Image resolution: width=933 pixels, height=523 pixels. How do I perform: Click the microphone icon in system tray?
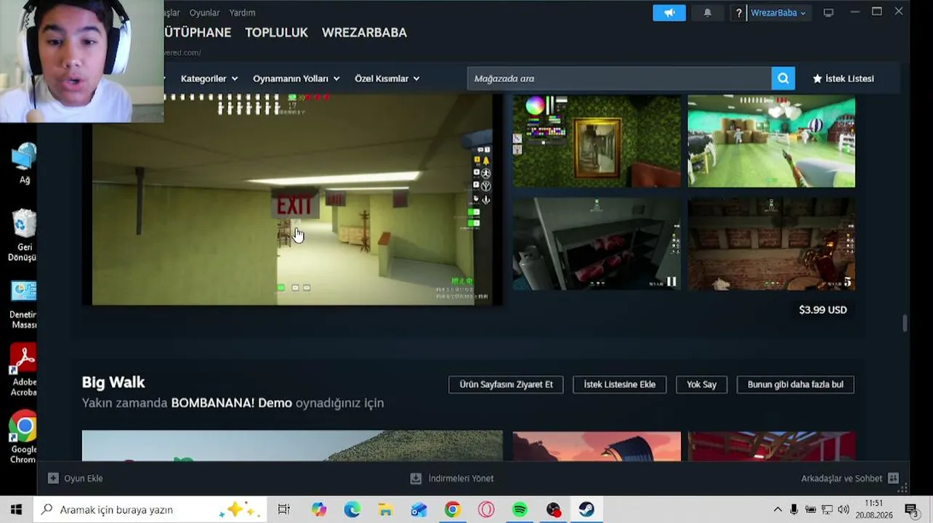(794, 510)
